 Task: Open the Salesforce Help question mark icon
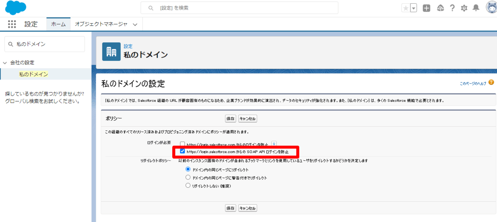point(452,8)
